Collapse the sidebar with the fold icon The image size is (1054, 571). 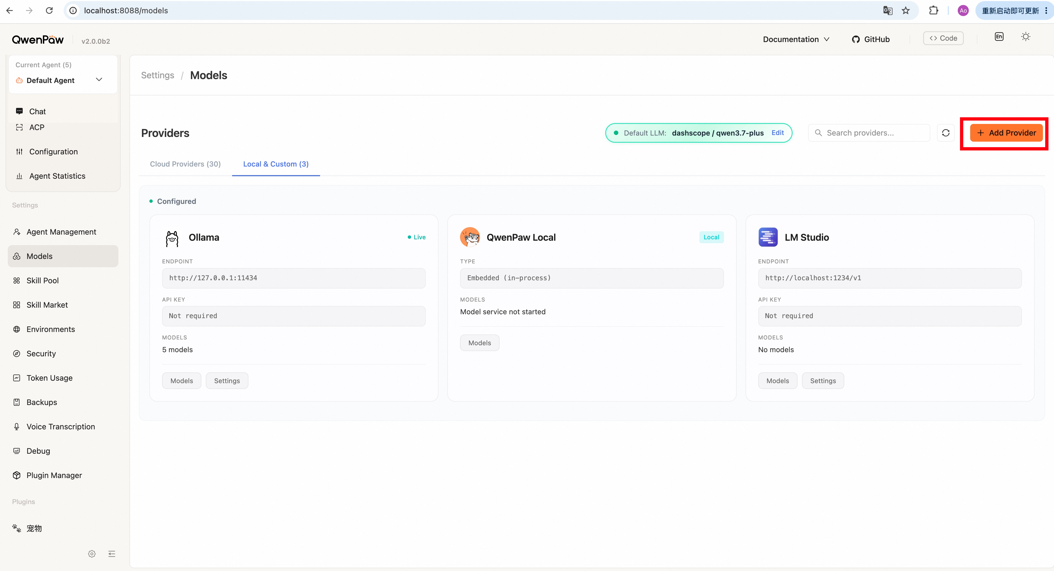112,554
